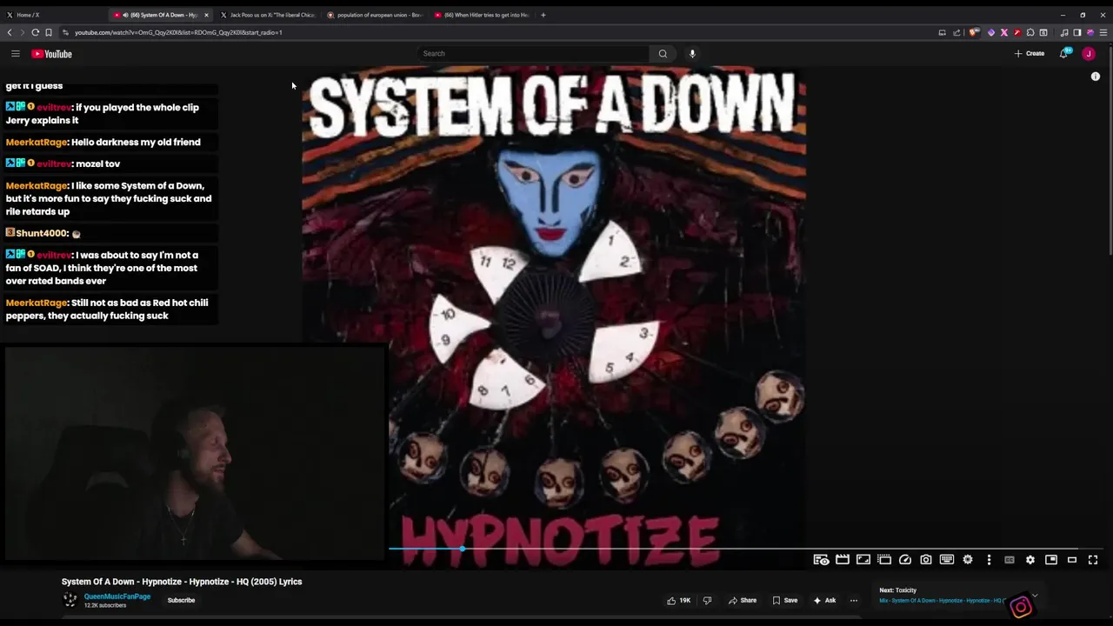
Task: Share this video
Action: pyautogui.click(x=743, y=600)
